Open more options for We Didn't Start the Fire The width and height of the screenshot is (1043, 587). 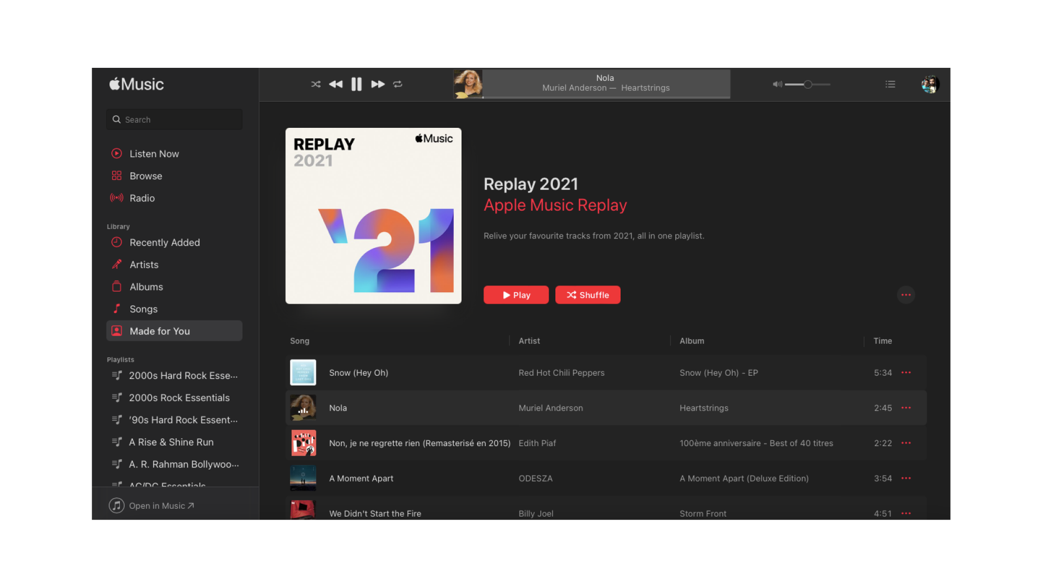point(906,513)
